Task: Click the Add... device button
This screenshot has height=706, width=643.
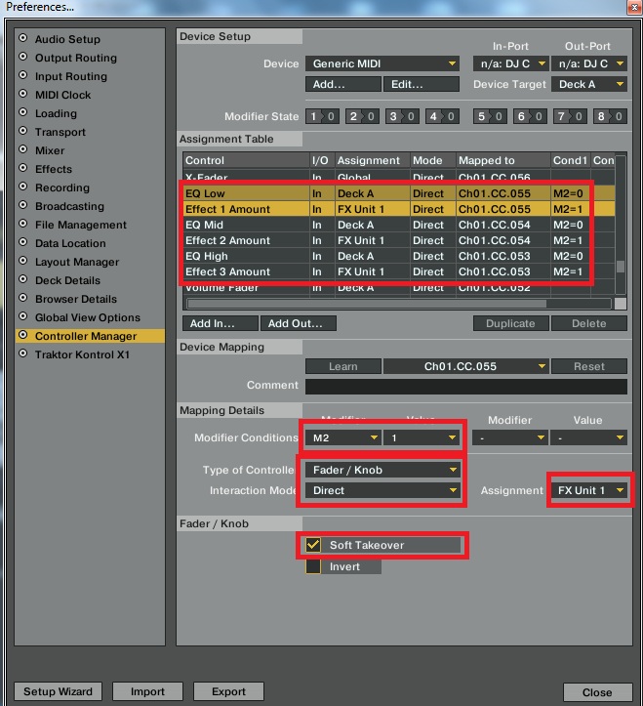Action: click(342, 84)
